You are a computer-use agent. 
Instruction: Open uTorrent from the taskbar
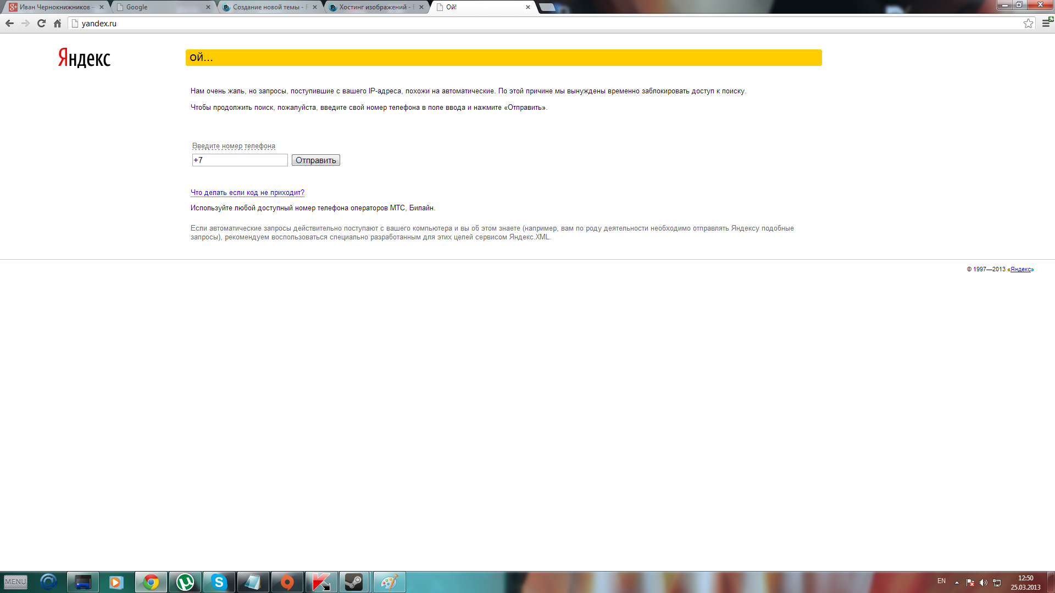185,582
